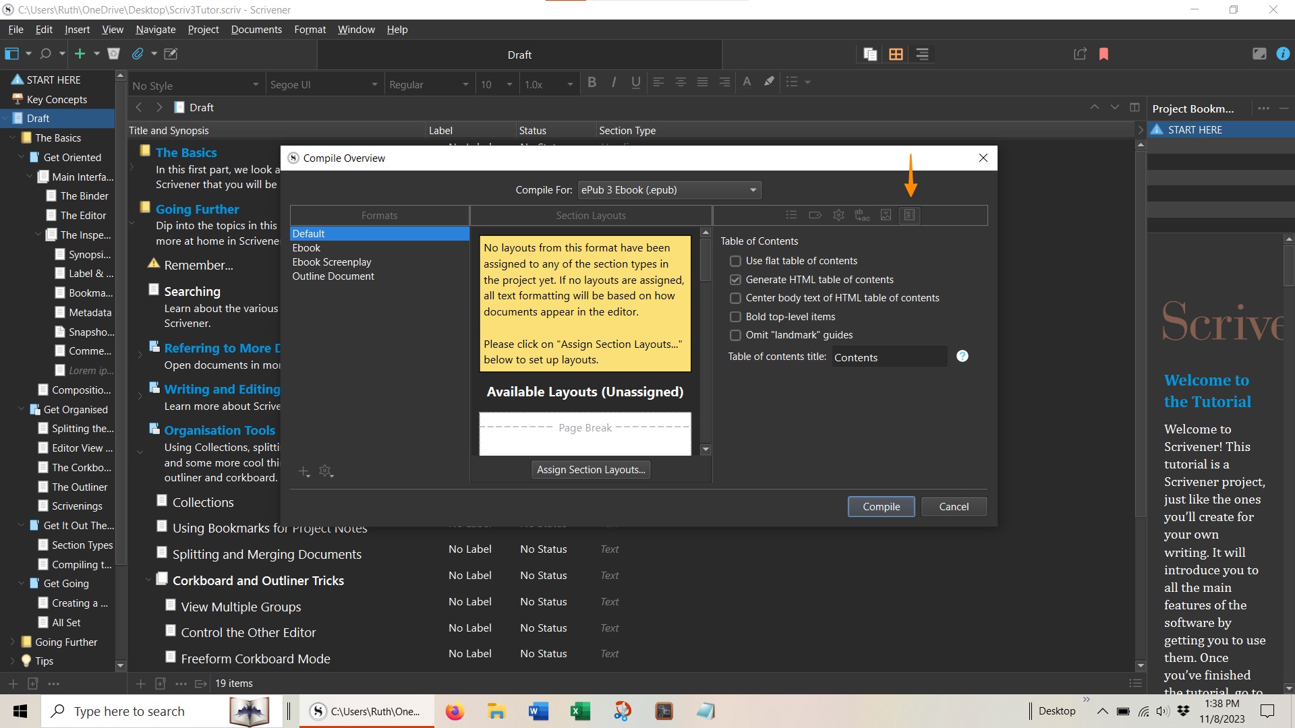Click the search magnifier icon in toolbar

45,54
